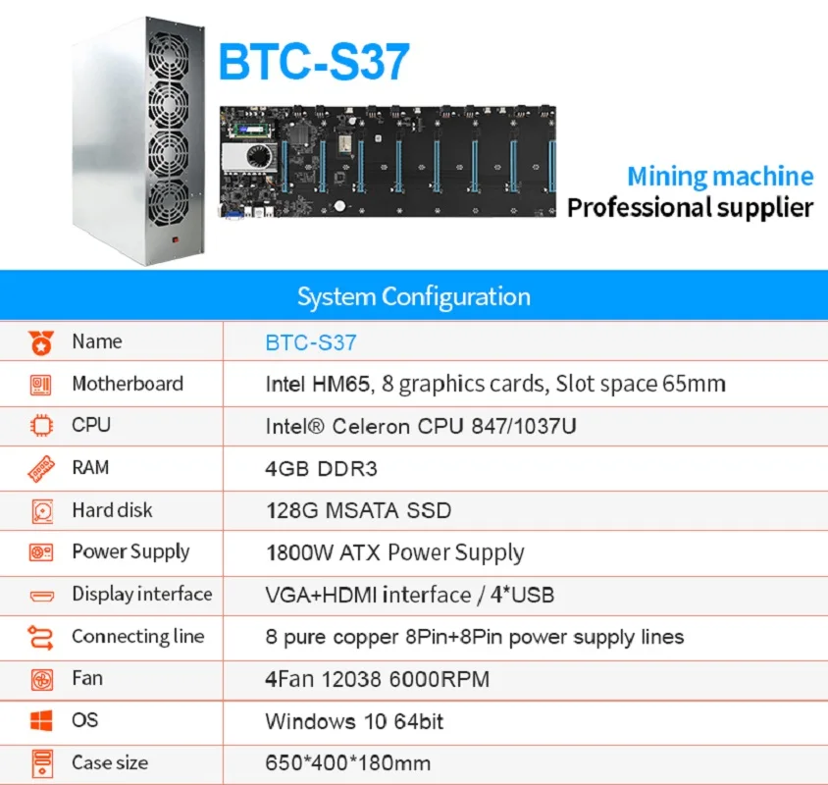Click the motherboard product photo
Viewport: 828px width, 785px height.
(388, 161)
